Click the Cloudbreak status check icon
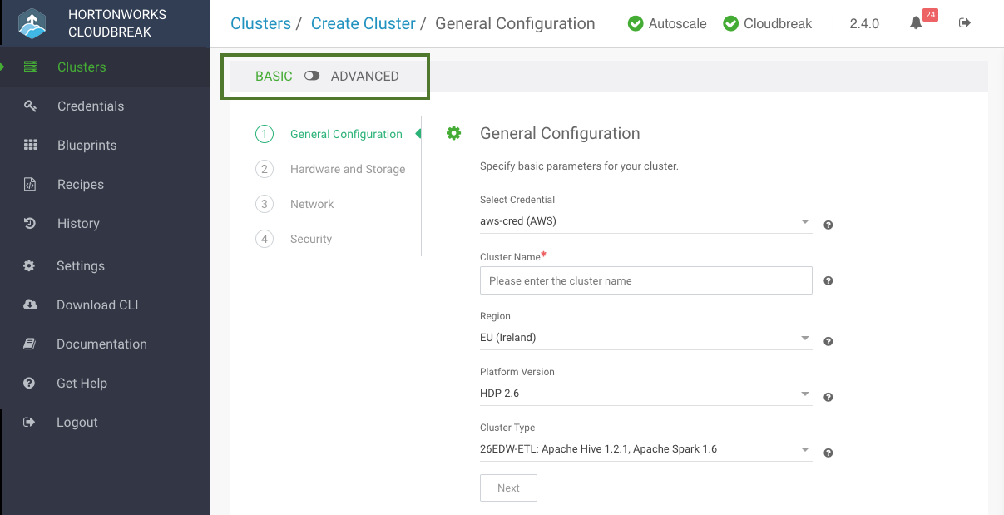 [x=730, y=23]
